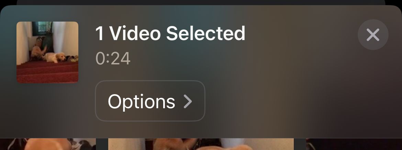This screenshot has height=150, width=402.
Task: Select the leftmost photo in bottom strip
Action: pos(48,144)
